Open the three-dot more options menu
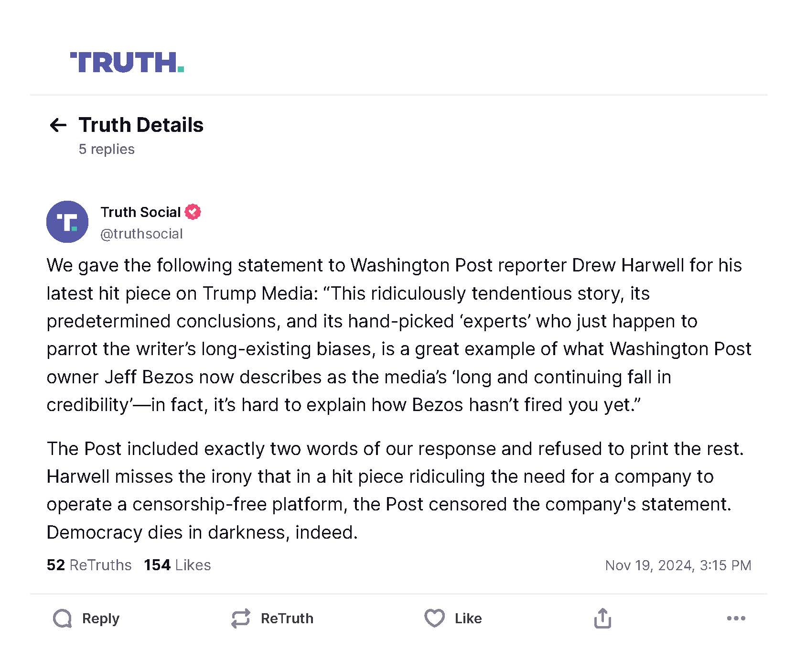This screenshot has width=795, height=672. pos(736,618)
